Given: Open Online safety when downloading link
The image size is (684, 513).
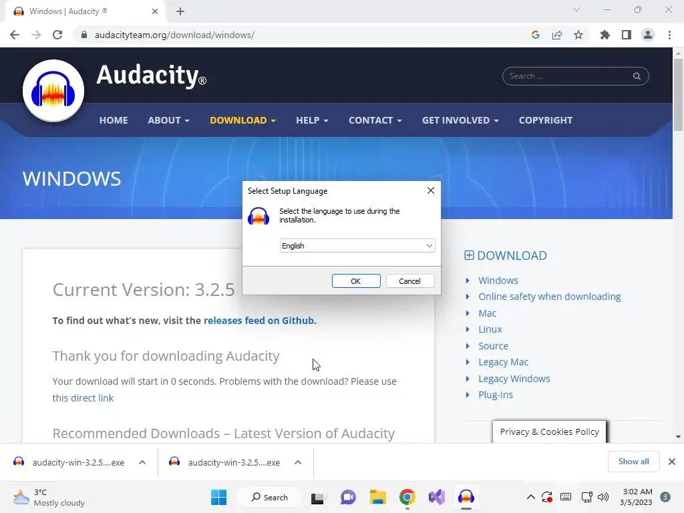Looking at the screenshot, I should coord(549,297).
